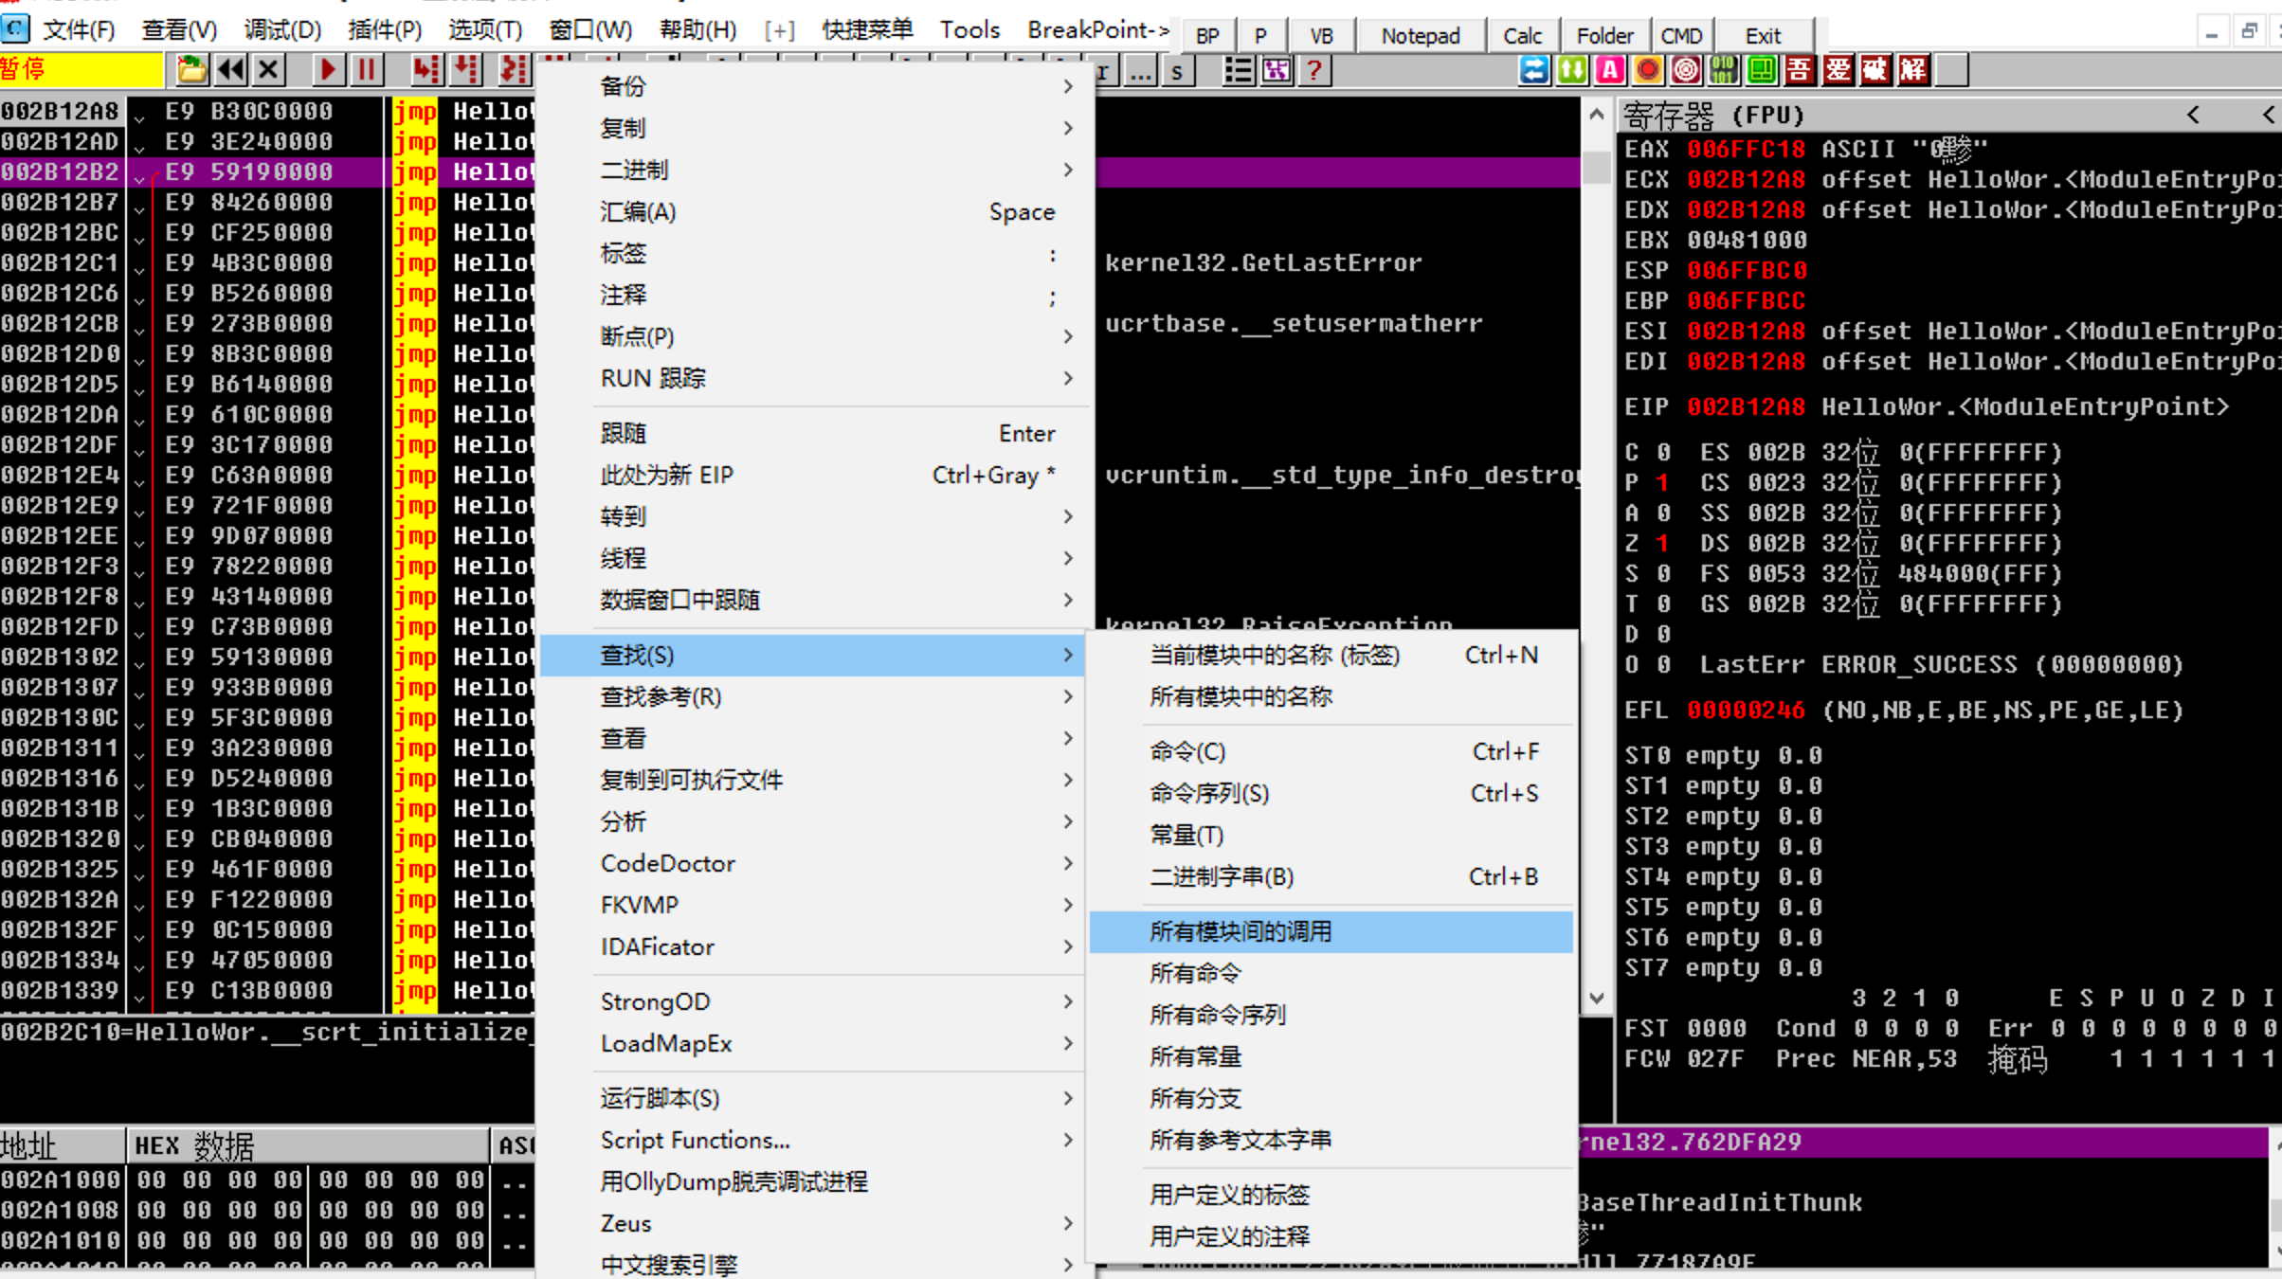Click the Open file folder toolbar icon
Viewport: 2282px width, 1279px height.
(190, 70)
